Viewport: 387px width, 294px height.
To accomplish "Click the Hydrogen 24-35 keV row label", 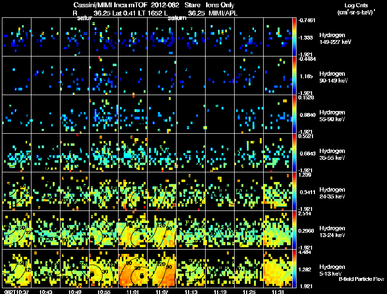I will click(x=332, y=193).
